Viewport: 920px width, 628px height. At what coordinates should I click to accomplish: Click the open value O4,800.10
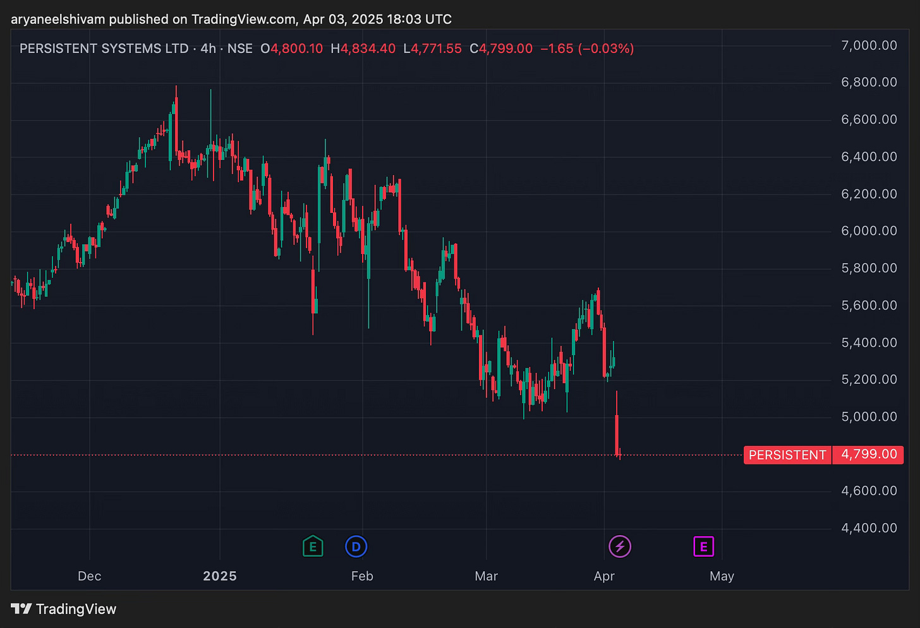tap(292, 49)
